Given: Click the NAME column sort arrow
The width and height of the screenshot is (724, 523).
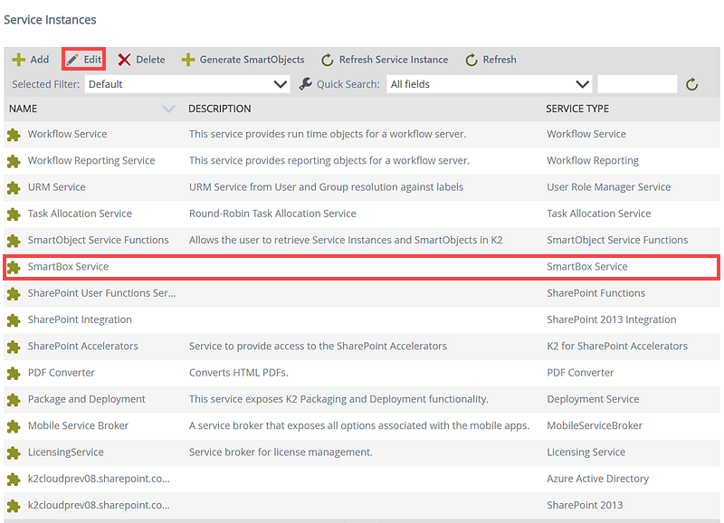Looking at the screenshot, I should [168, 109].
